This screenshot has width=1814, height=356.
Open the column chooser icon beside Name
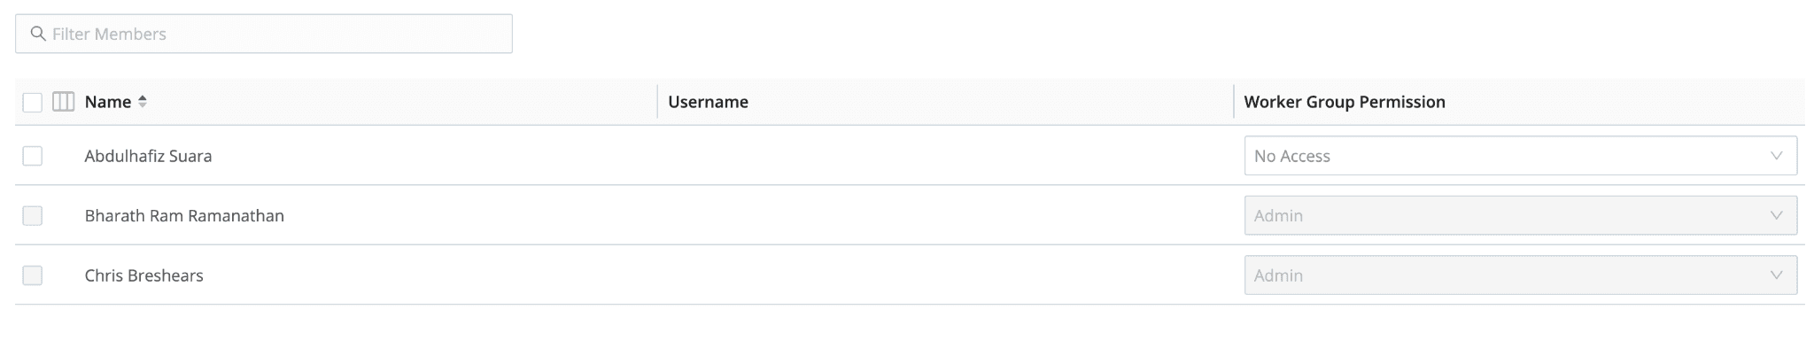click(x=63, y=102)
